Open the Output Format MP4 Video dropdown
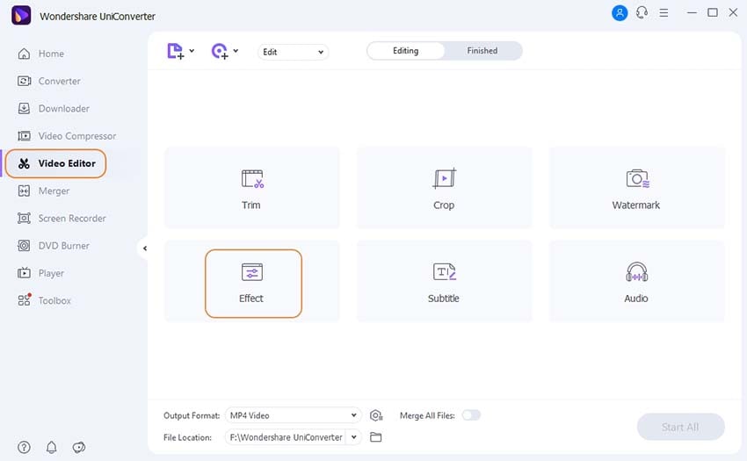 293,415
